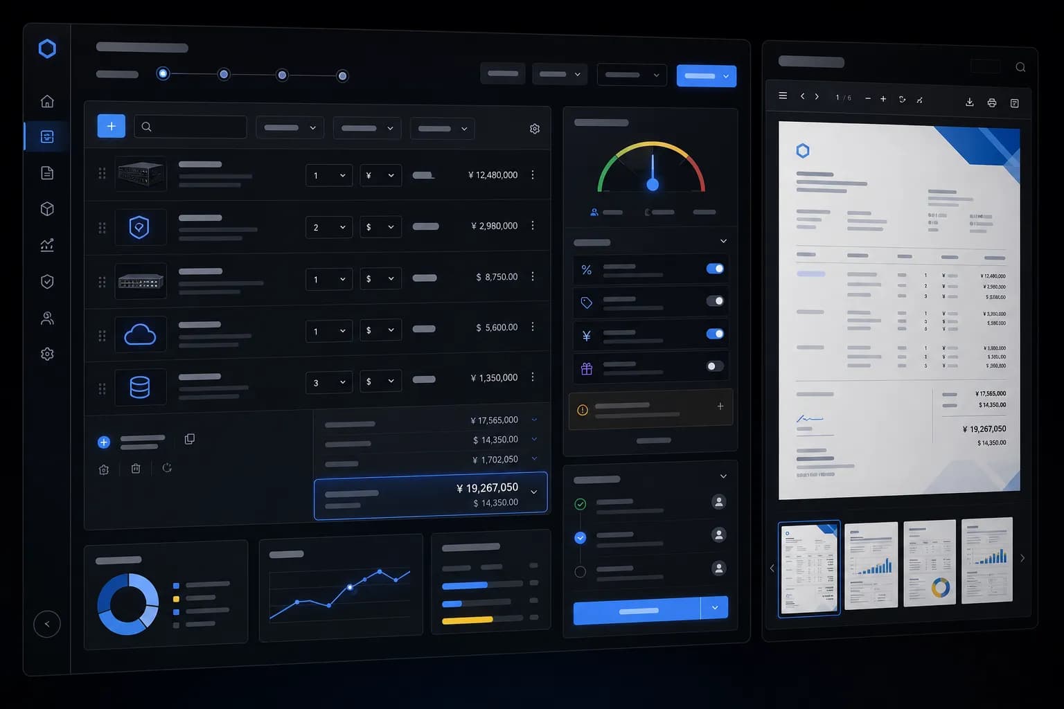Select the blue checked approval step

click(580, 537)
